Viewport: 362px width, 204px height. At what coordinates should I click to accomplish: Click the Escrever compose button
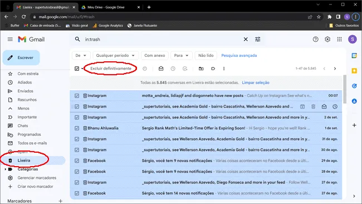click(21, 57)
